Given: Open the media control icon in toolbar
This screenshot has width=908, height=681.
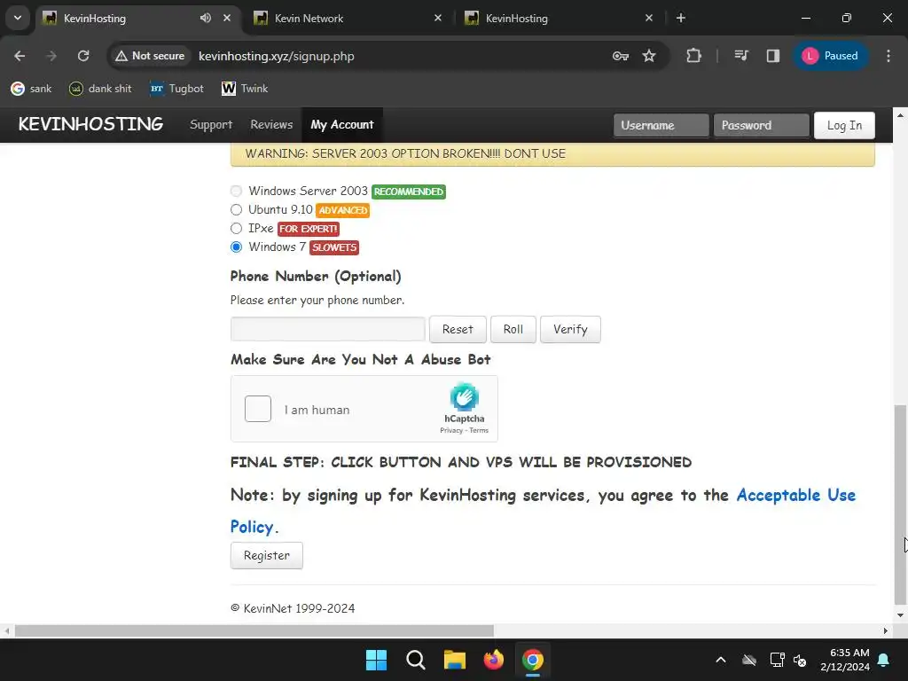Looking at the screenshot, I should [x=741, y=56].
